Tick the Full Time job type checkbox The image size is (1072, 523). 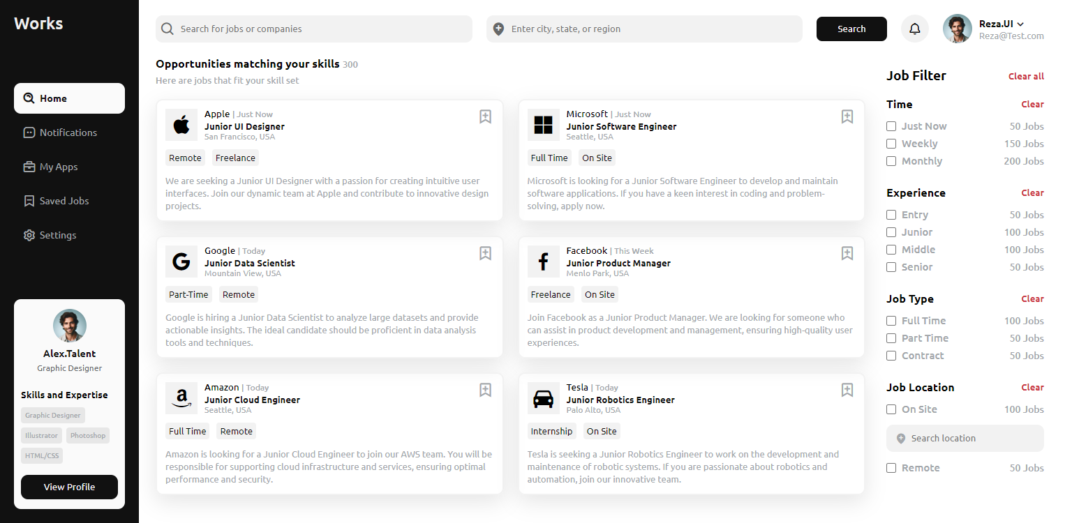click(891, 321)
